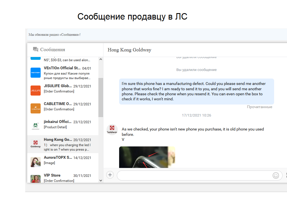
Task: Click the Hong Kong Goldway chat header
Action: coord(129,50)
